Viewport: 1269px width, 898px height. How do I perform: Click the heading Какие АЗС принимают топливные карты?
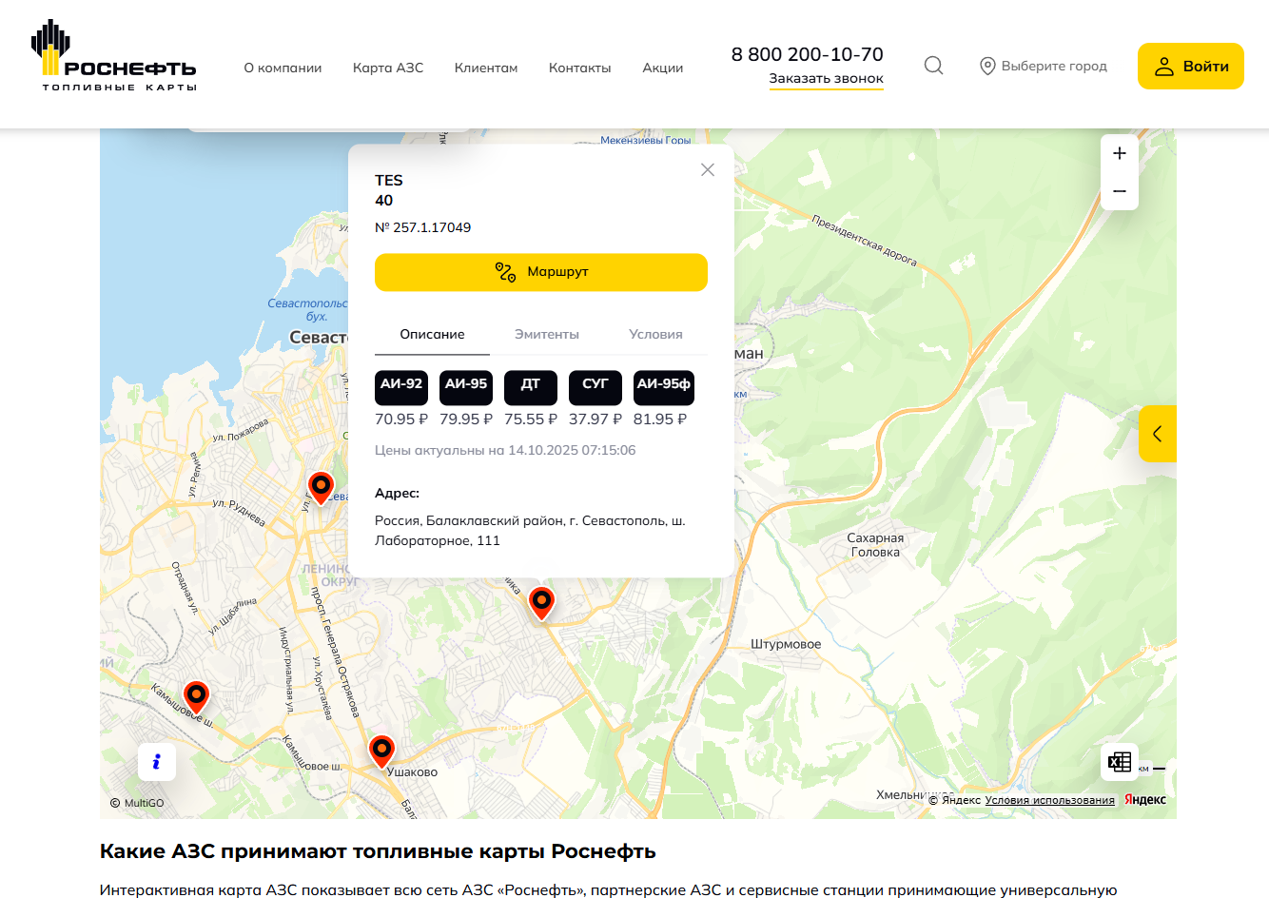[378, 851]
